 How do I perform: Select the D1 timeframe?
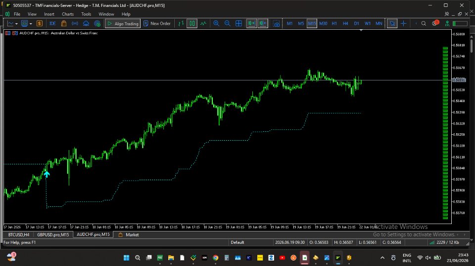point(357,23)
